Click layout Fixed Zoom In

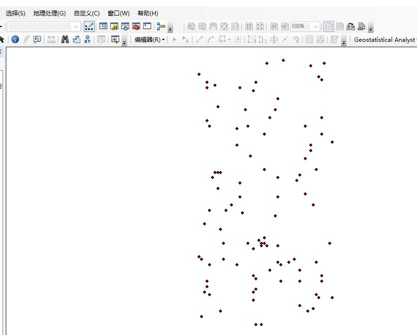[x=249, y=26]
